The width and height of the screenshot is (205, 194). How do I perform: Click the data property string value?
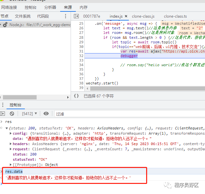coord(89,139)
